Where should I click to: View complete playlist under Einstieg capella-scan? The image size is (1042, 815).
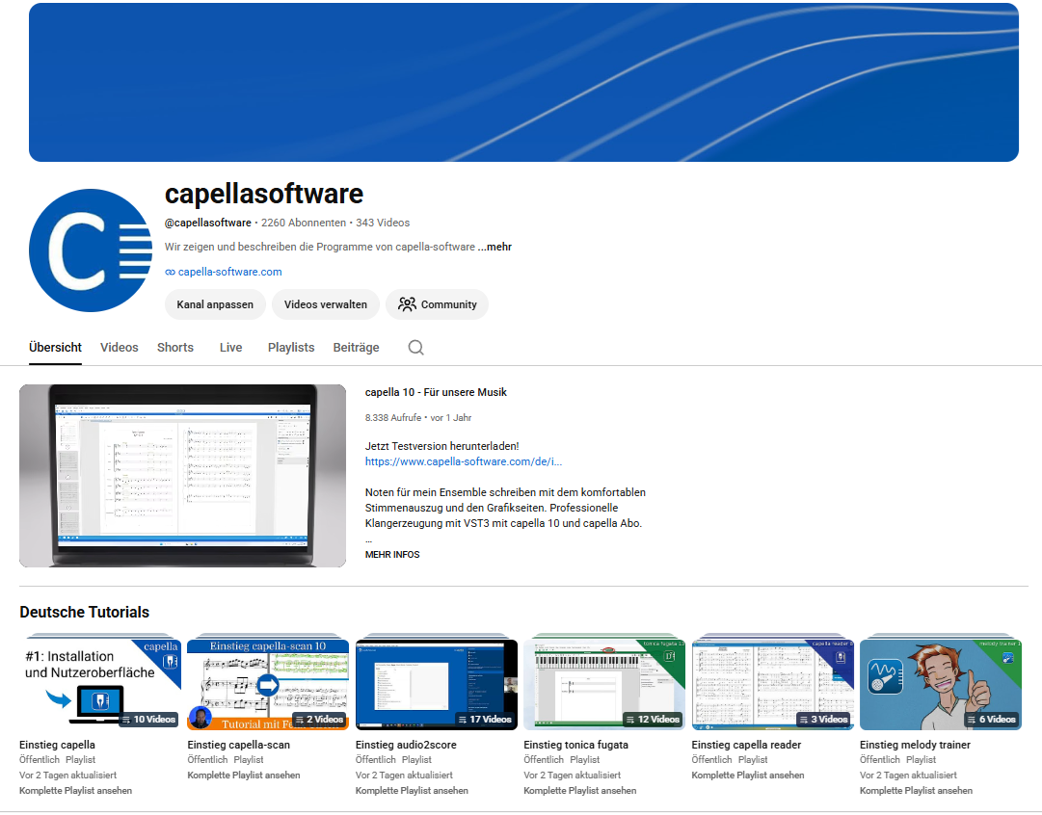tap(244, 776)
